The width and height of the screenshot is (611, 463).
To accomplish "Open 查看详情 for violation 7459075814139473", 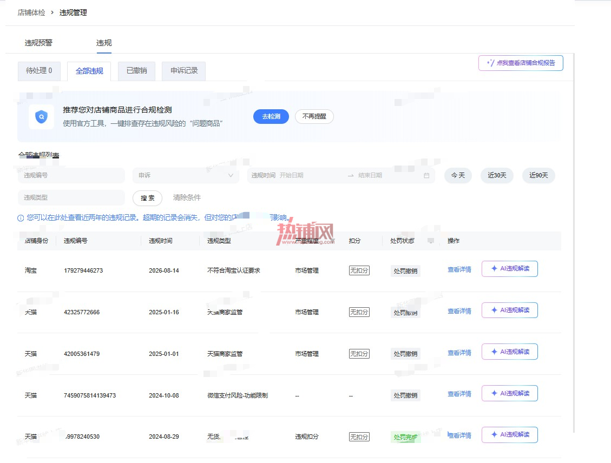I will (459, 394).
